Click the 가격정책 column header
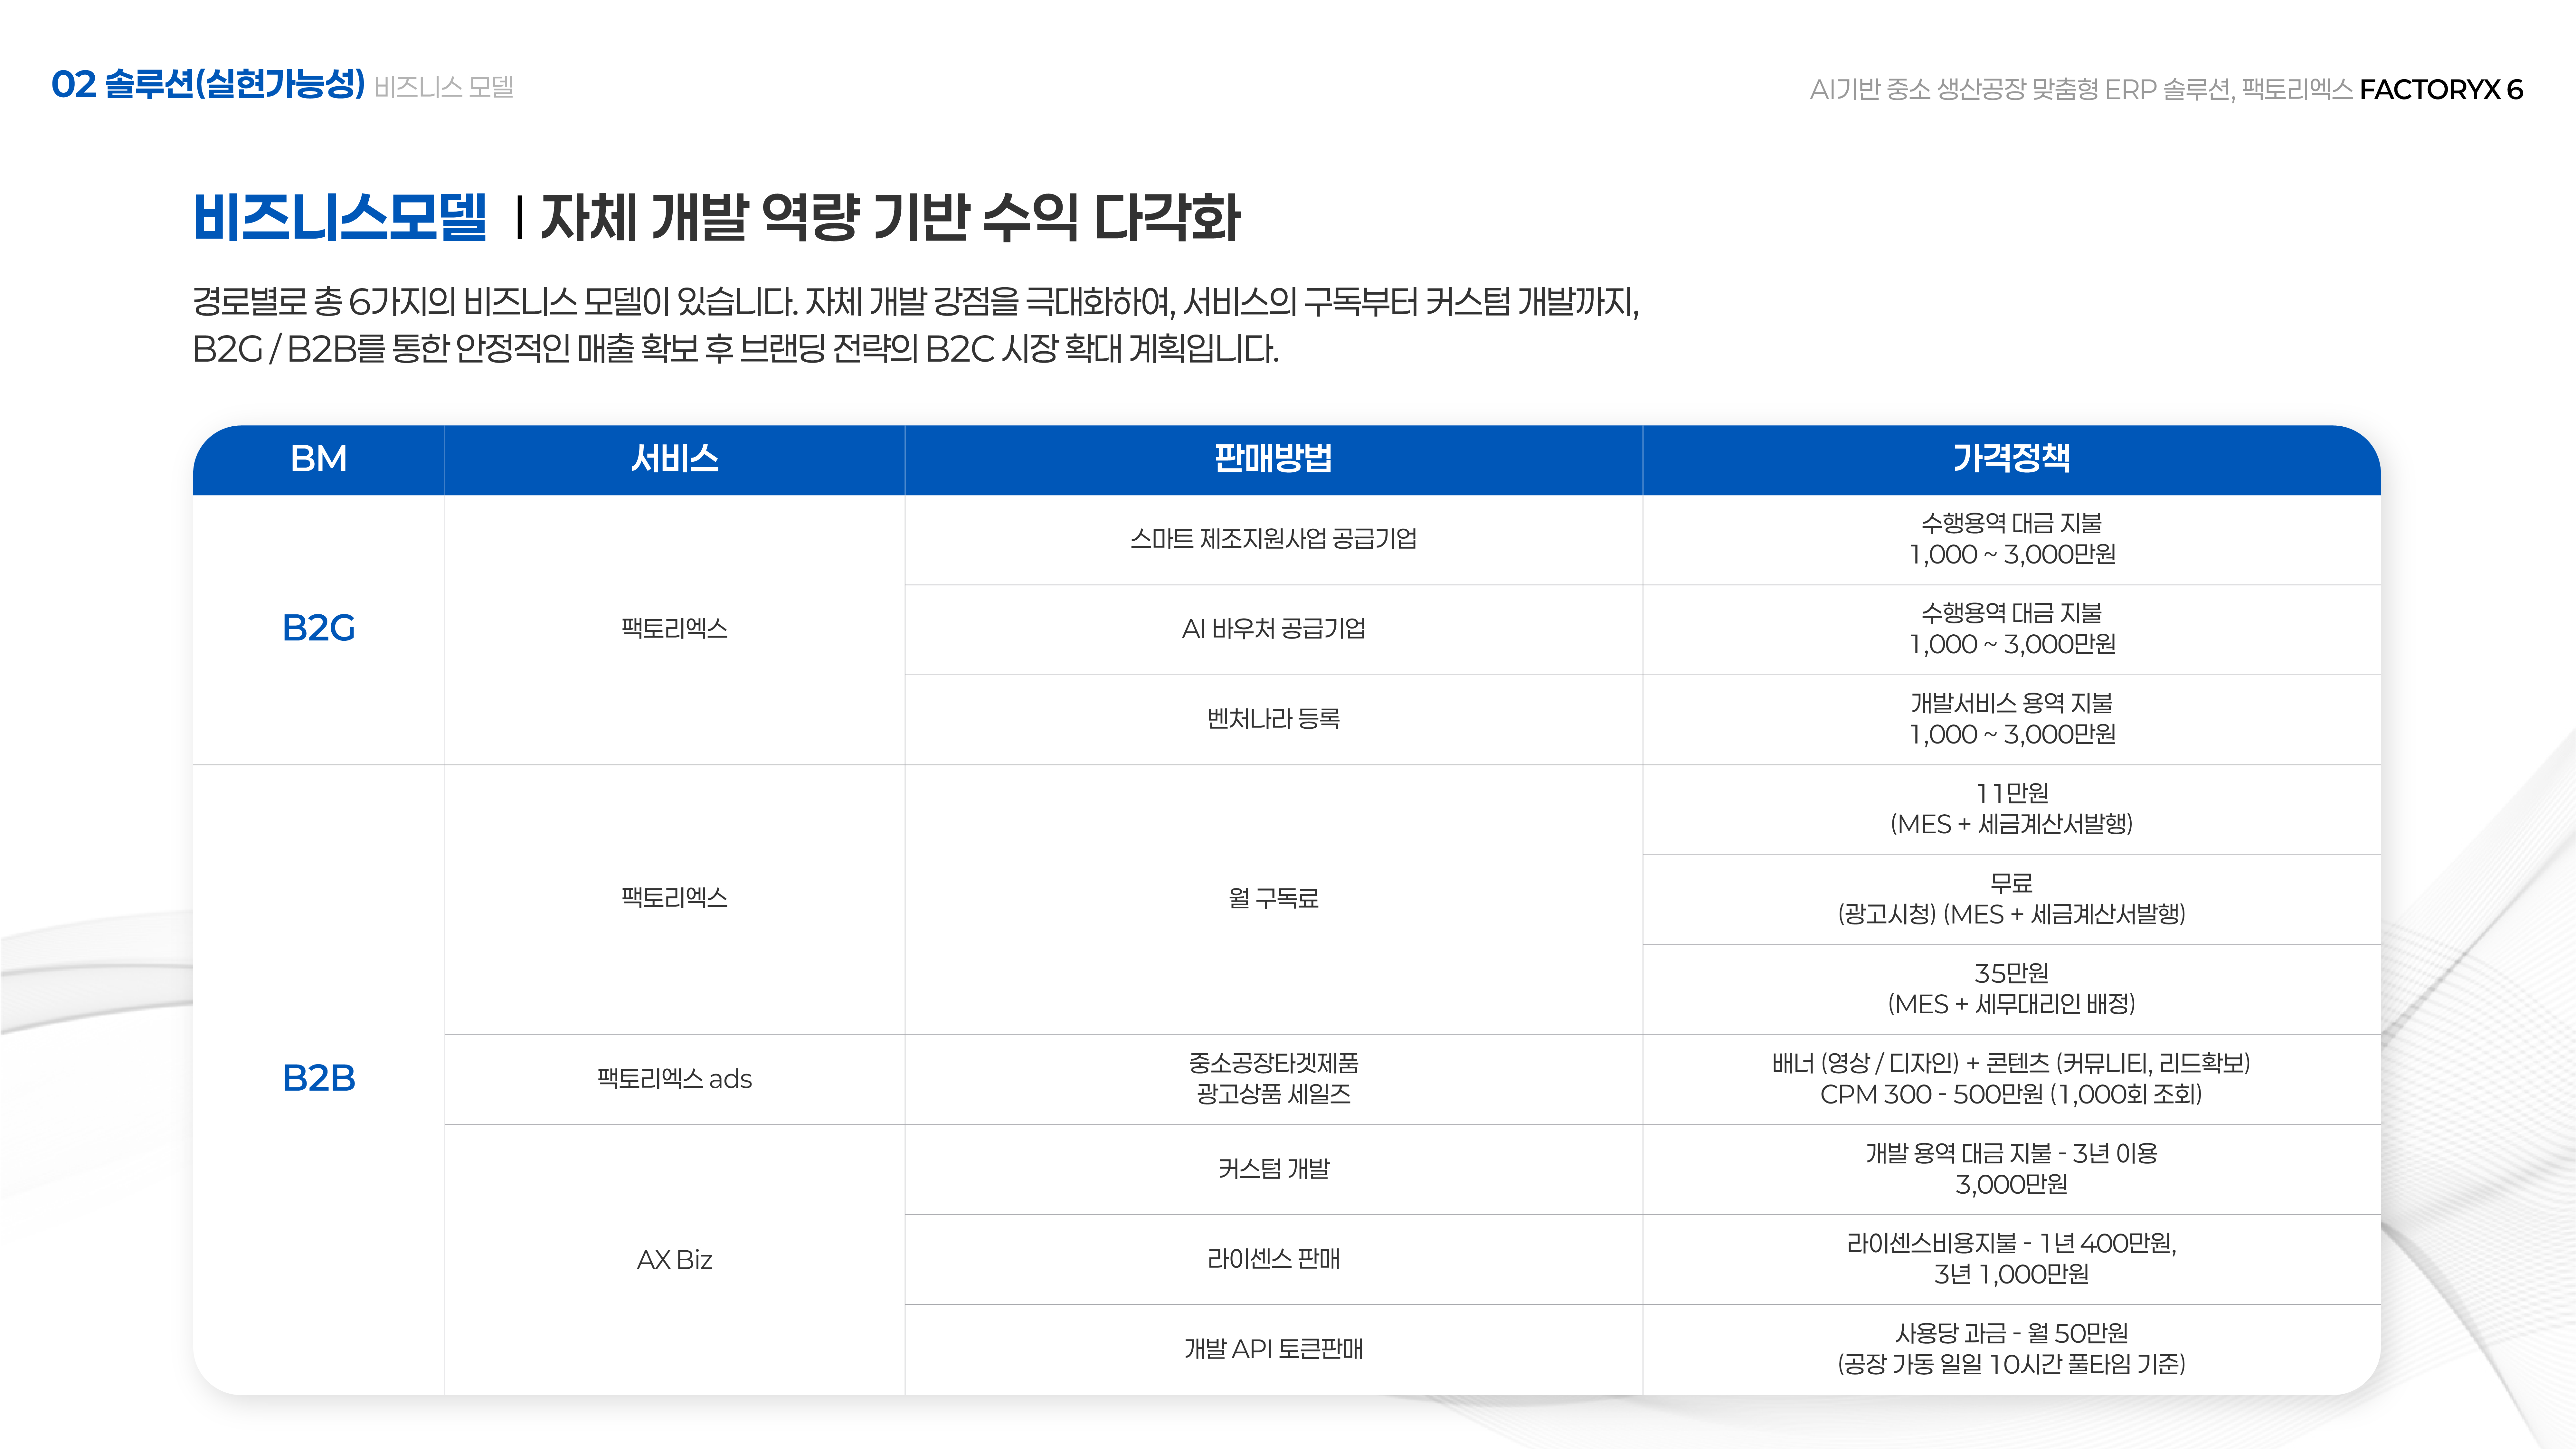Viewport: 2576px width, 1449px height. point(2011,459)
